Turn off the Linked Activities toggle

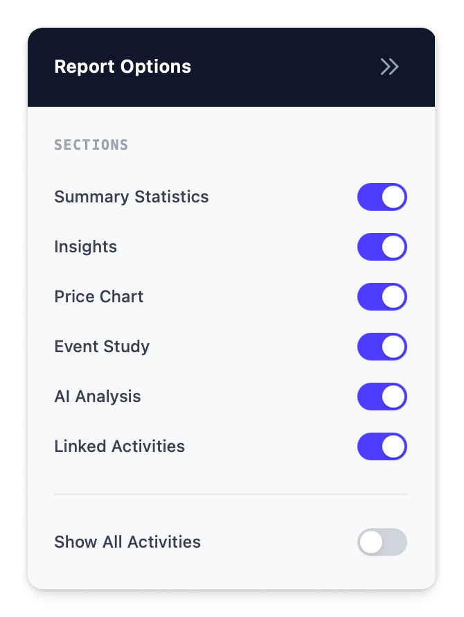coord(382,446)
